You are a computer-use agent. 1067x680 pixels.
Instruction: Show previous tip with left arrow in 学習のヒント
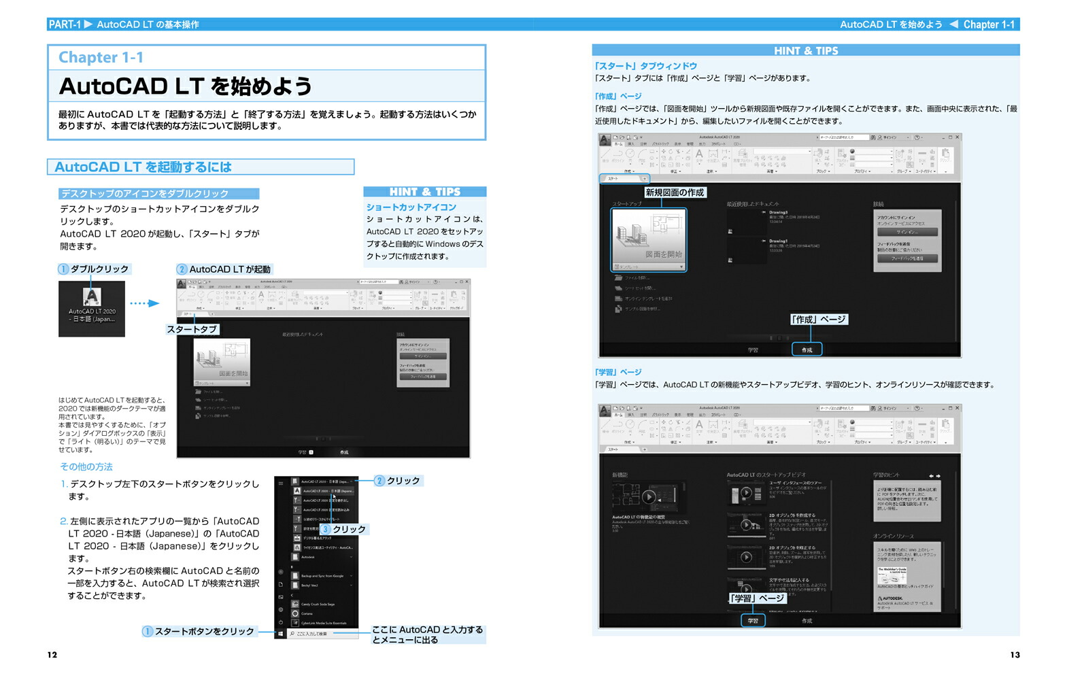(931, 476)
